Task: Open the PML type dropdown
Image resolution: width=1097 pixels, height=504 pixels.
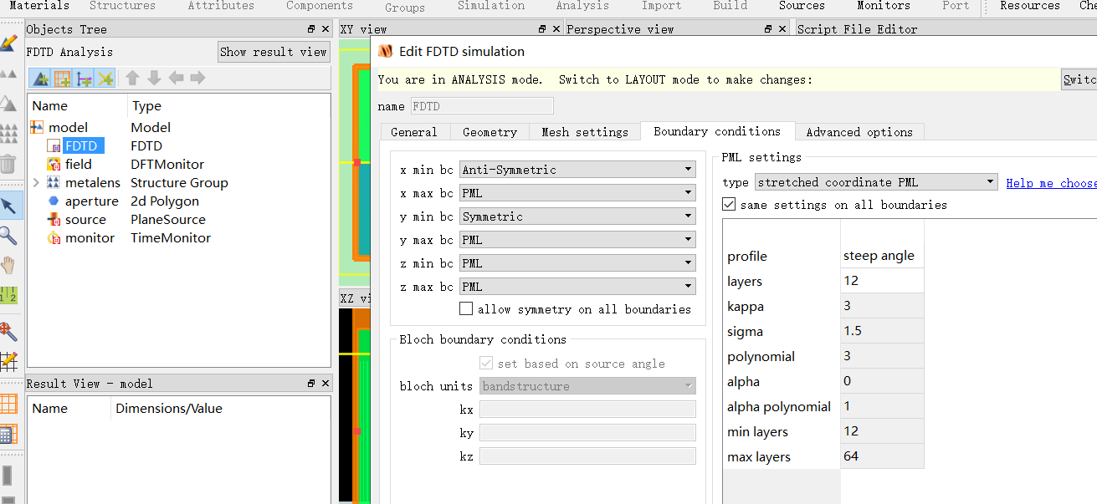Action: [x=876, y=182]
